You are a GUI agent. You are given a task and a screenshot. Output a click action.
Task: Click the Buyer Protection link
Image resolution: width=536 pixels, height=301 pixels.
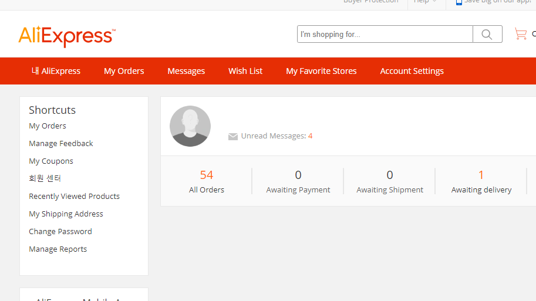(x=371, y=1)
